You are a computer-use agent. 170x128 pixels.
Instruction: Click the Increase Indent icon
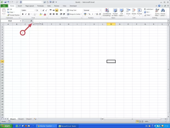click(x=64, y=14)
